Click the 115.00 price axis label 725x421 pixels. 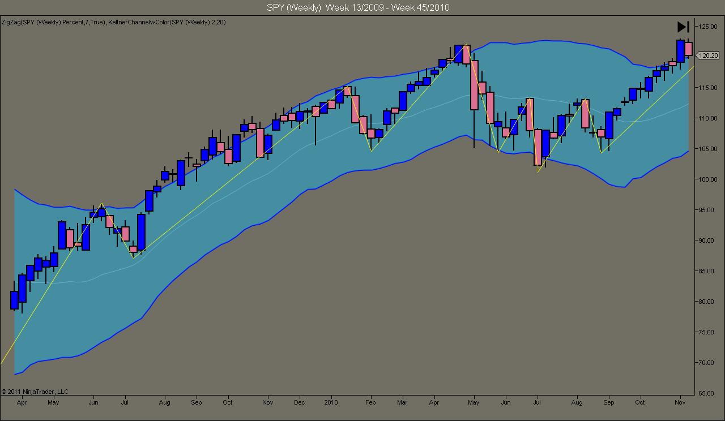(709, 88)
